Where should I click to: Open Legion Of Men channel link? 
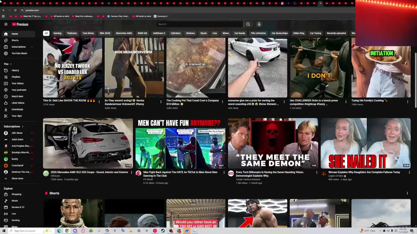pyautogui.click(x=336, y=176)
